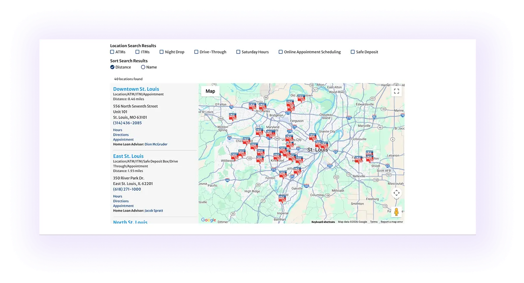Sort results by Name

tap(143, 67)
